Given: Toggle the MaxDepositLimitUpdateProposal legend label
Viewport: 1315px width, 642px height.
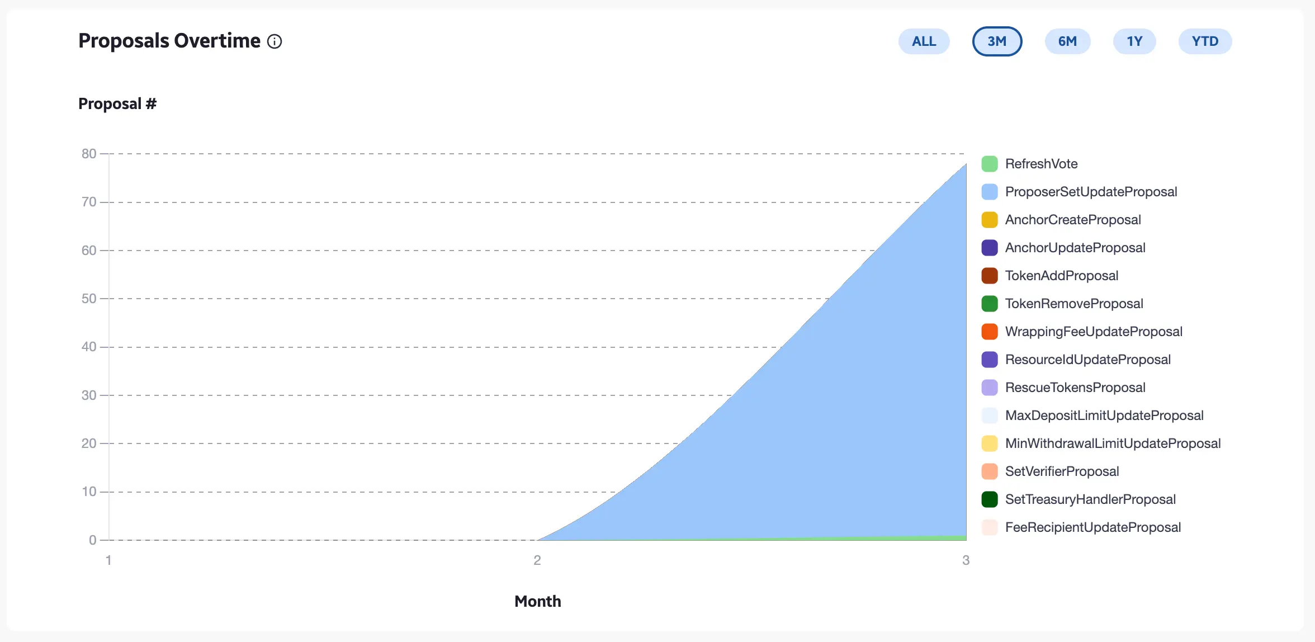Looking at the screenshot, I should tap(1104, 416).
